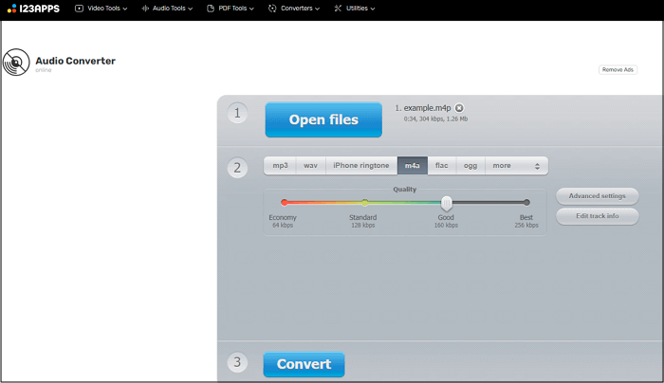
Task: Open the Video Tools dropdown menu
Action: click(x=104, y=9)
